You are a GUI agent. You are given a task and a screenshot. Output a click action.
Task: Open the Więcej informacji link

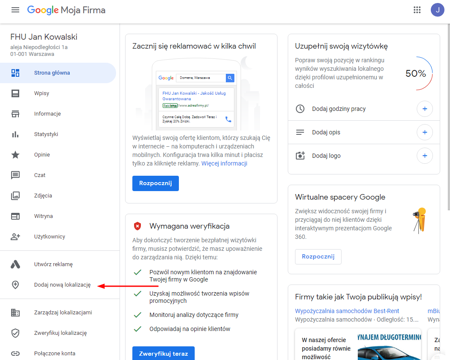(x=224, y=163)
